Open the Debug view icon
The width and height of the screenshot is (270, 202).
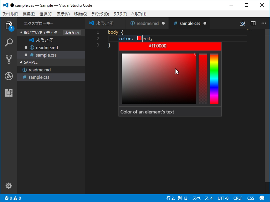[x=9, y=76]
